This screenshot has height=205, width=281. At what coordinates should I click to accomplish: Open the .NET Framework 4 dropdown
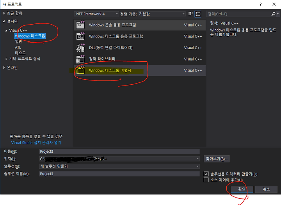point(96,14)
